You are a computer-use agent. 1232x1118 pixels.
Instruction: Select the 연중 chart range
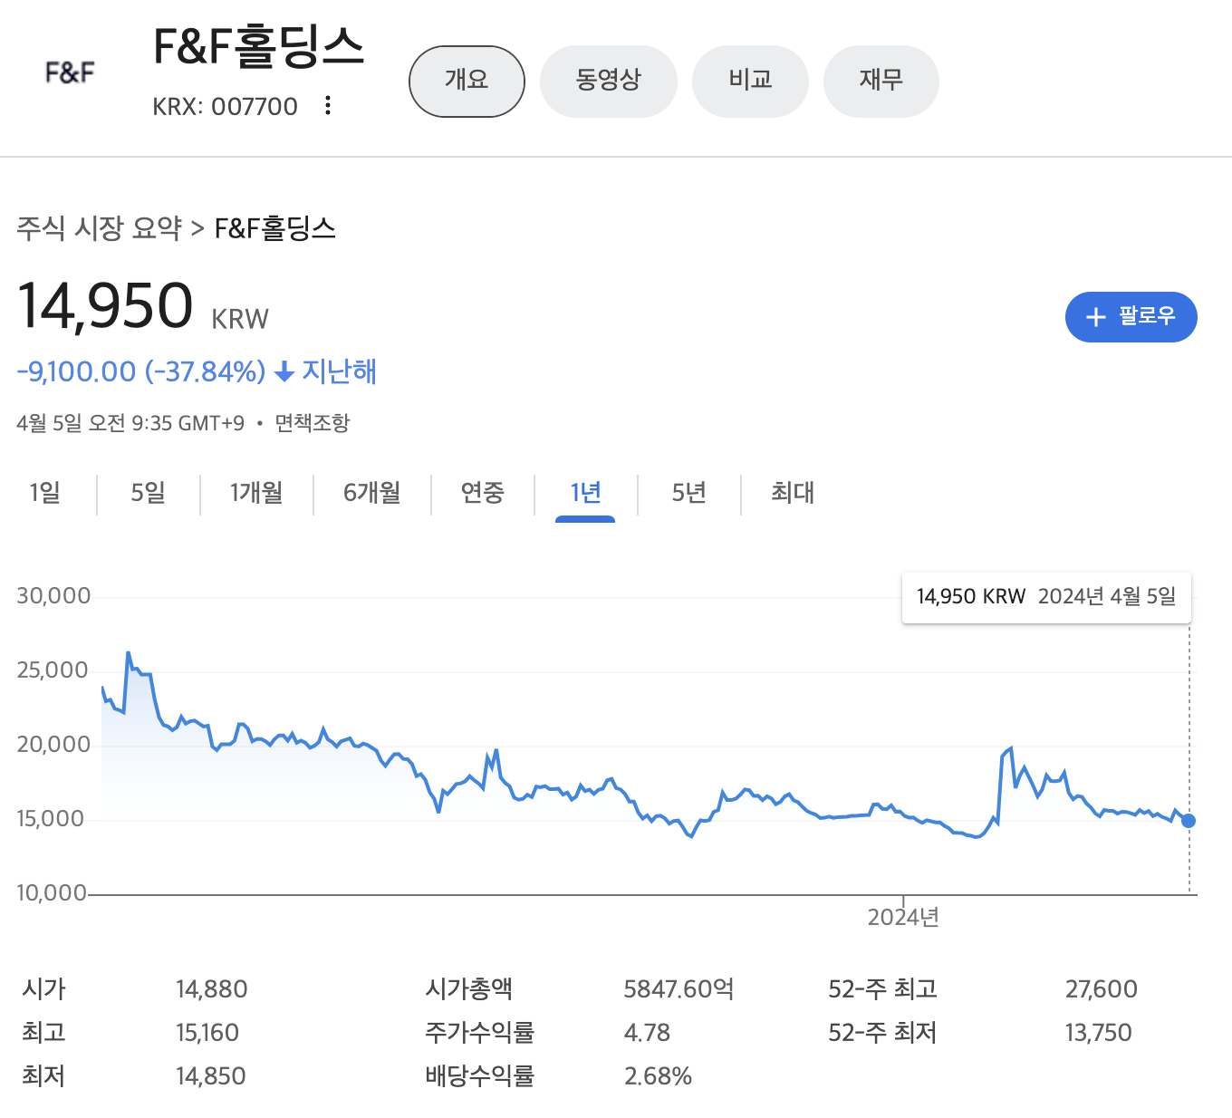point(482,493)
